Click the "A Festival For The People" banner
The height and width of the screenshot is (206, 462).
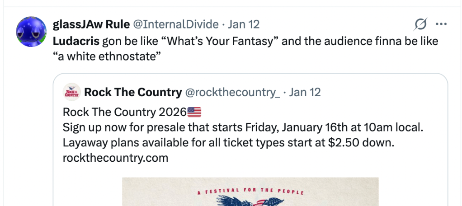click(250, 191)
